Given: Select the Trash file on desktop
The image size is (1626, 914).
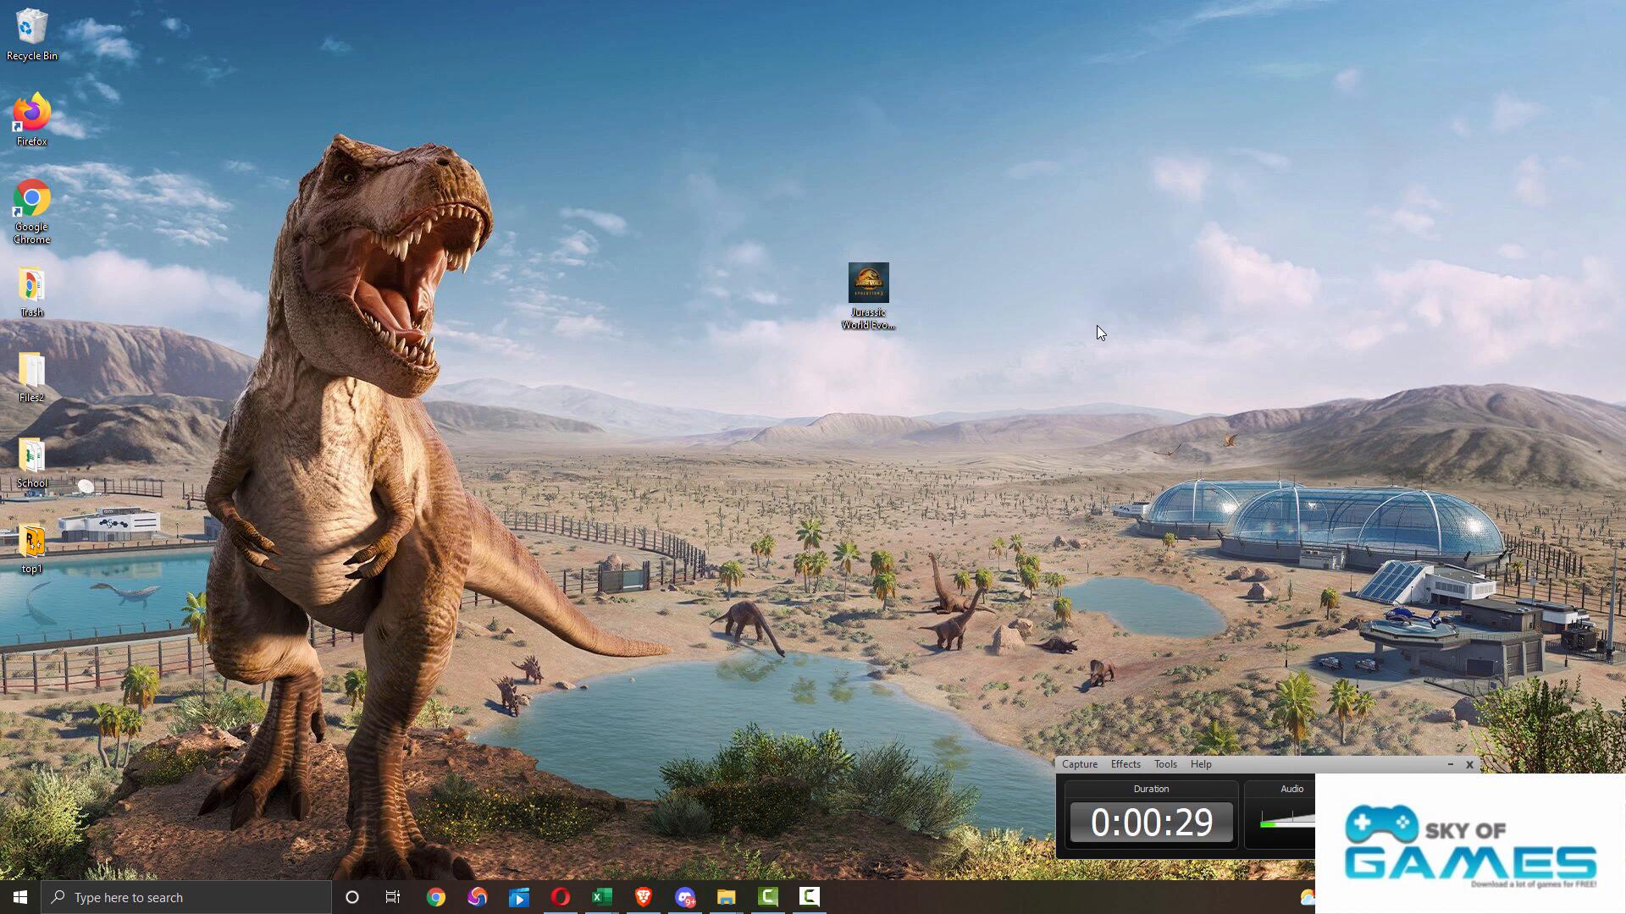Looking at the screenshot, I should pyautogui.click(x=31, y=291).
